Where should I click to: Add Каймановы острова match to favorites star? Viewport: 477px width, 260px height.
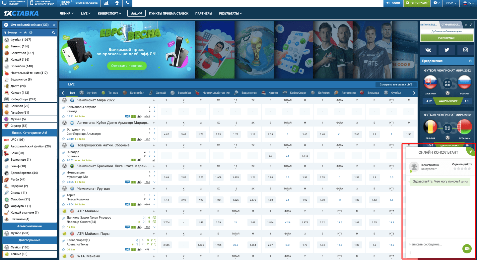coord(63,116)
